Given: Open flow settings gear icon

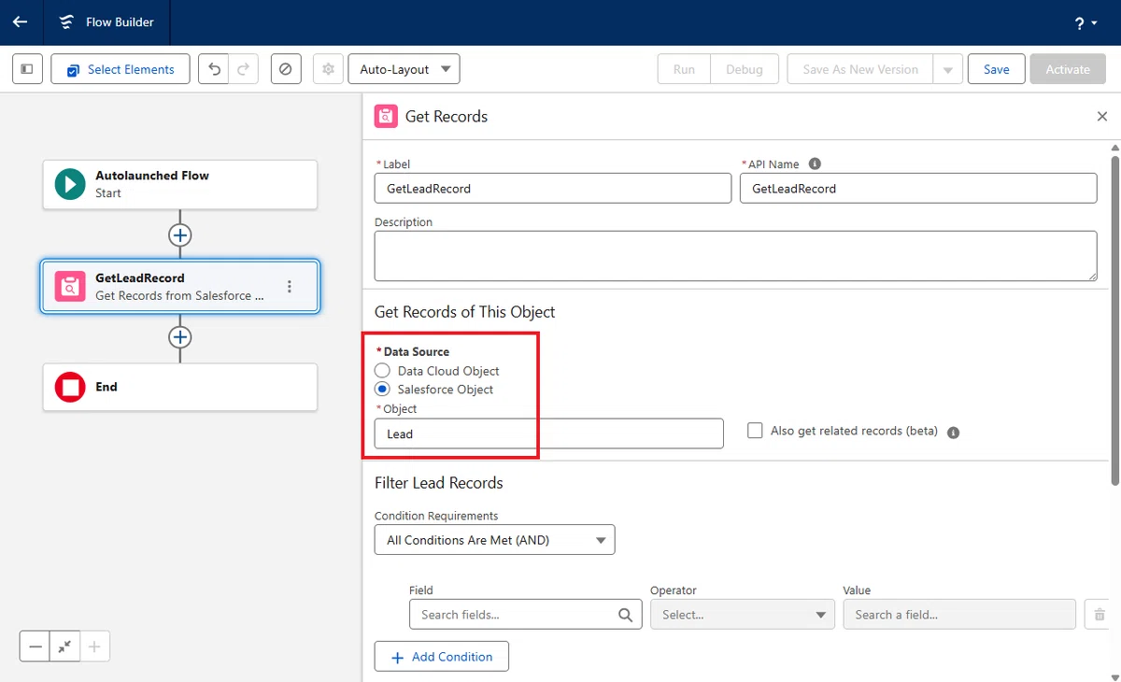Looking at the screenshot, I should [328, 69].
